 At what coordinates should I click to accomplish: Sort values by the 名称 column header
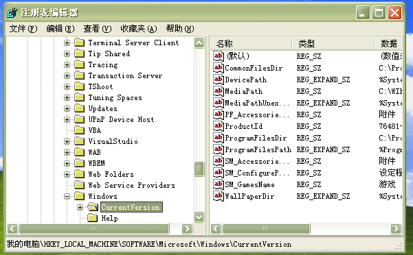252,44
